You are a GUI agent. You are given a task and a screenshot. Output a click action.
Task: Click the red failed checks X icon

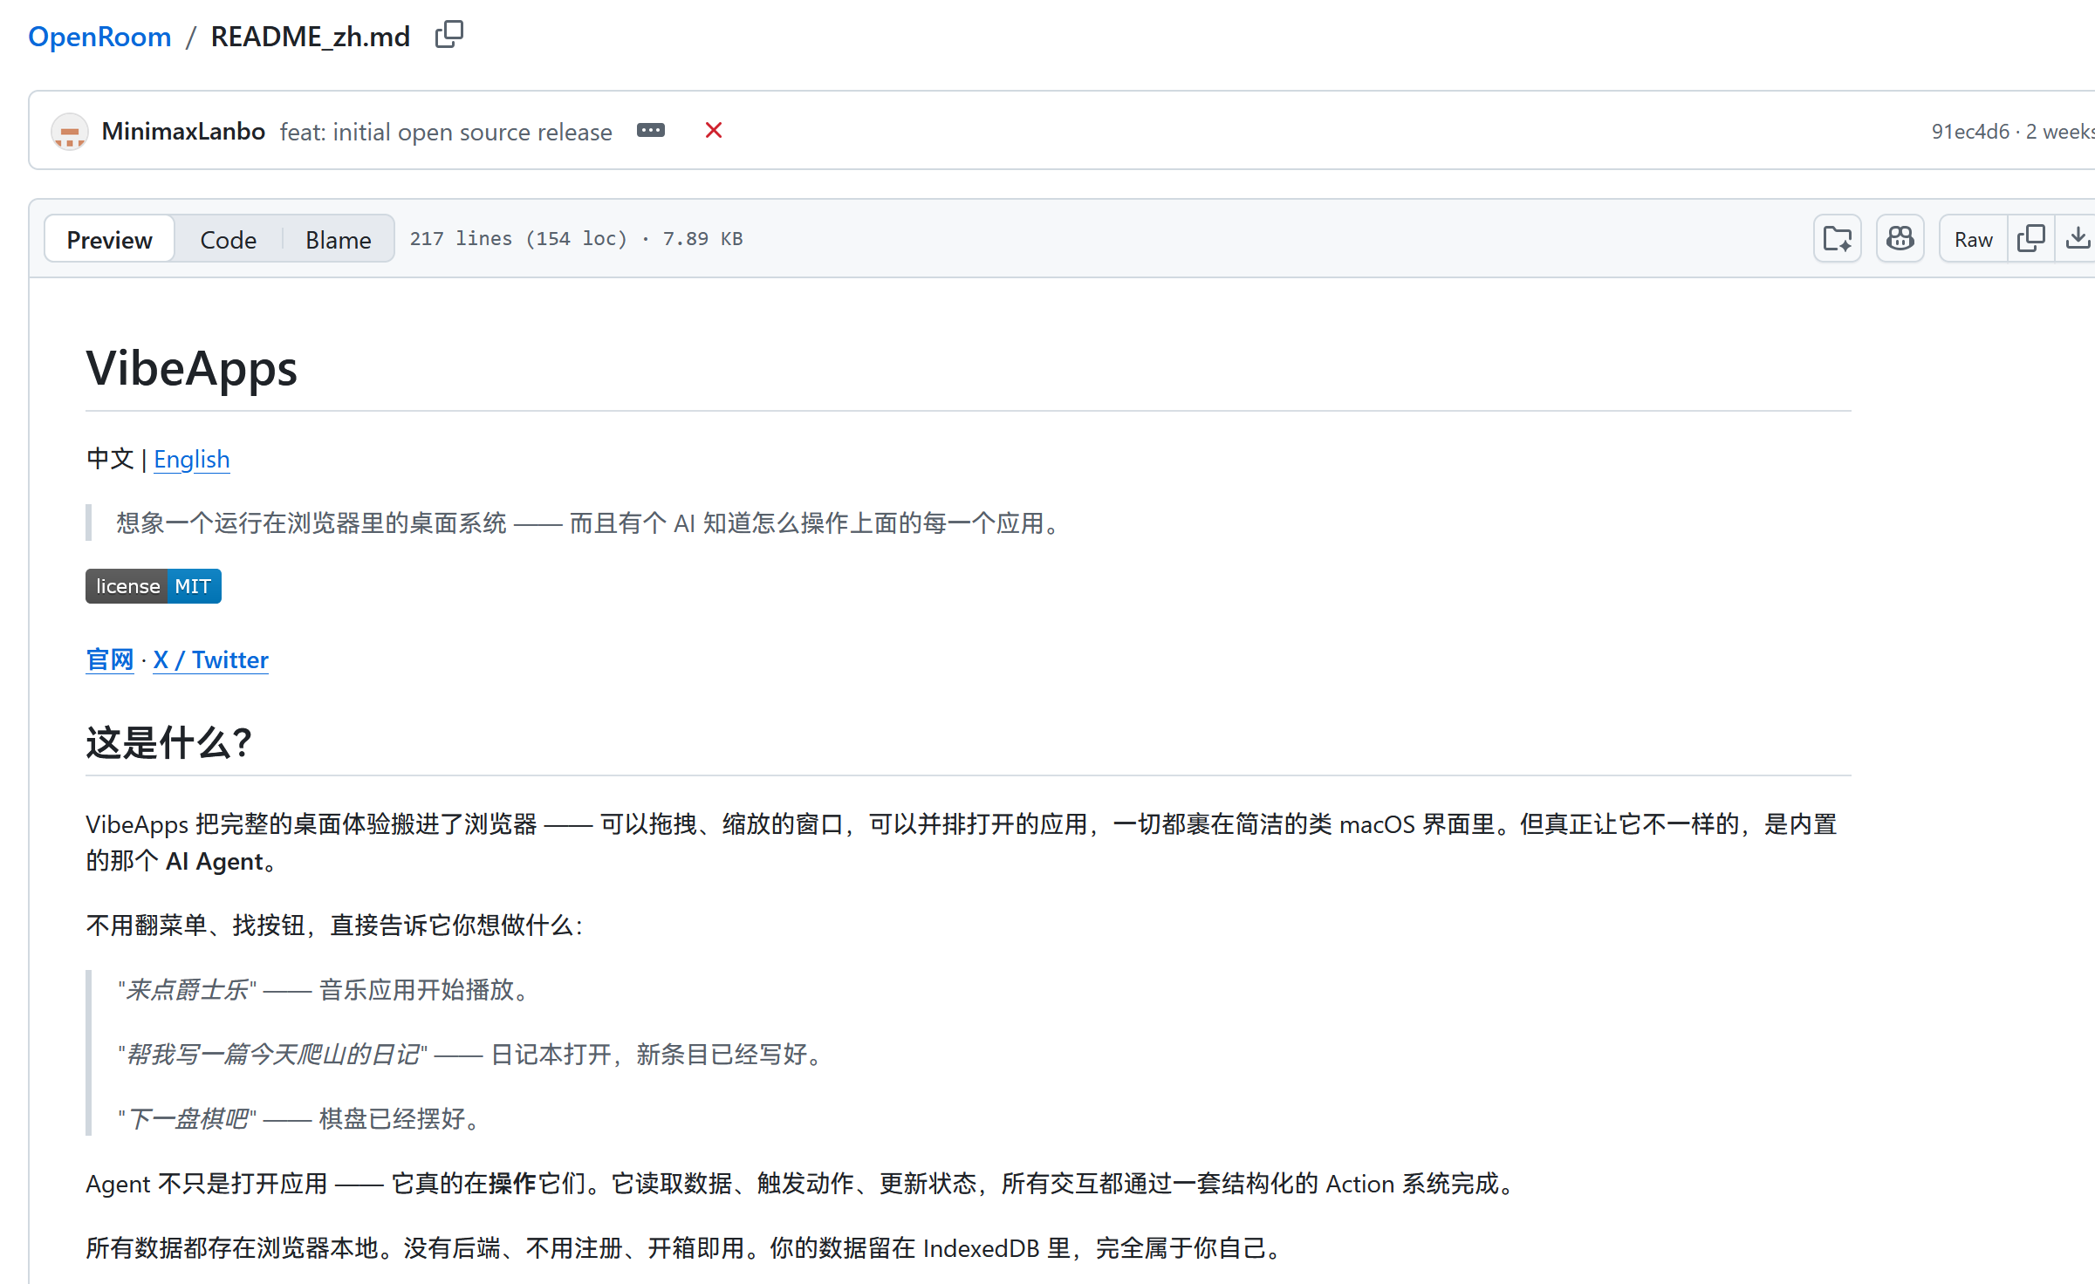(x=713, y=131)
